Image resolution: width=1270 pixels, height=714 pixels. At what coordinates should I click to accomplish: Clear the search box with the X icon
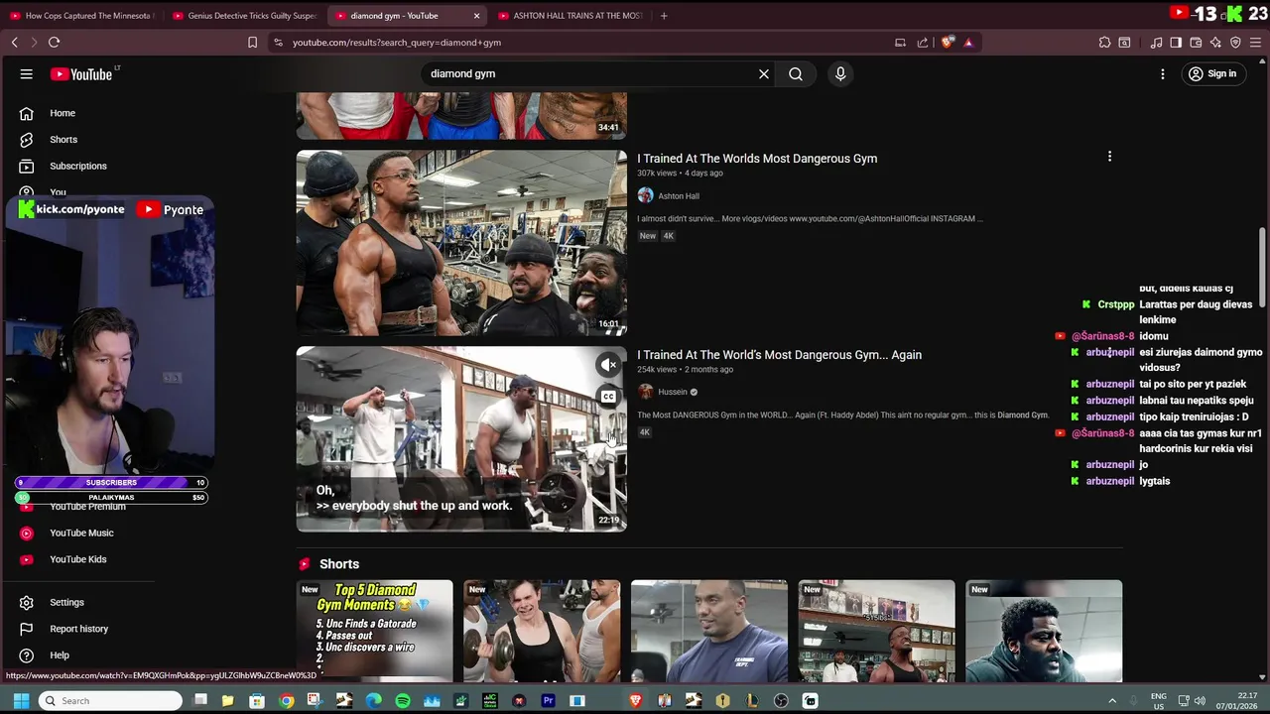pos(764,74)
